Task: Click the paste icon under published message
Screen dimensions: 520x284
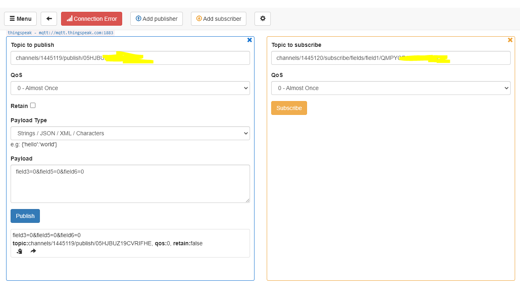Action: 20,251
